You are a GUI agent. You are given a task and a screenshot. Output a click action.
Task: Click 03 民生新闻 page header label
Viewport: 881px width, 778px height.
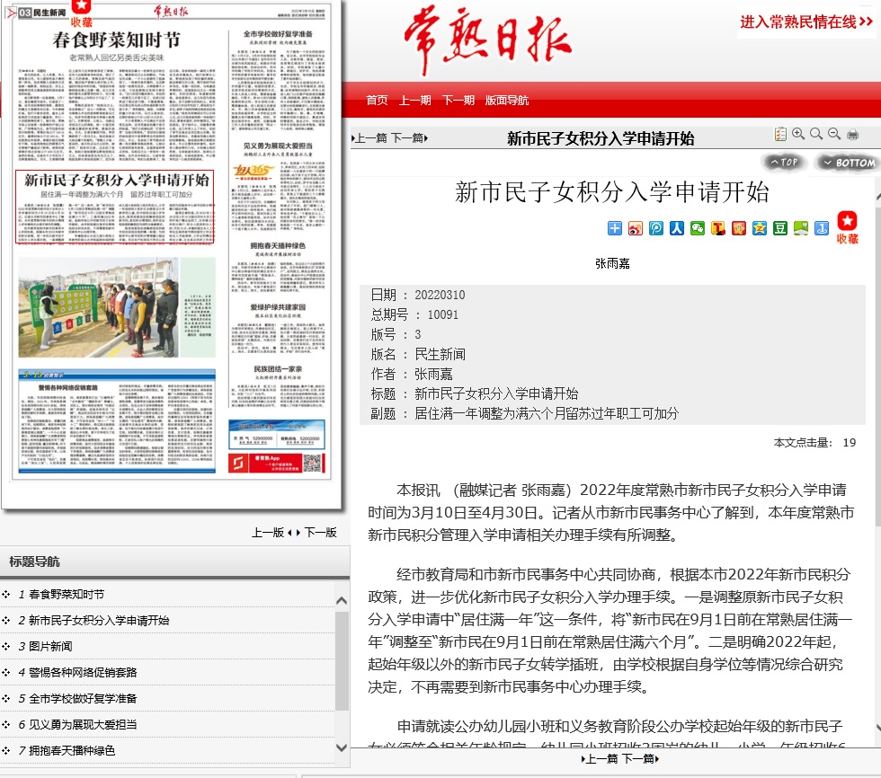click(41, 13)
